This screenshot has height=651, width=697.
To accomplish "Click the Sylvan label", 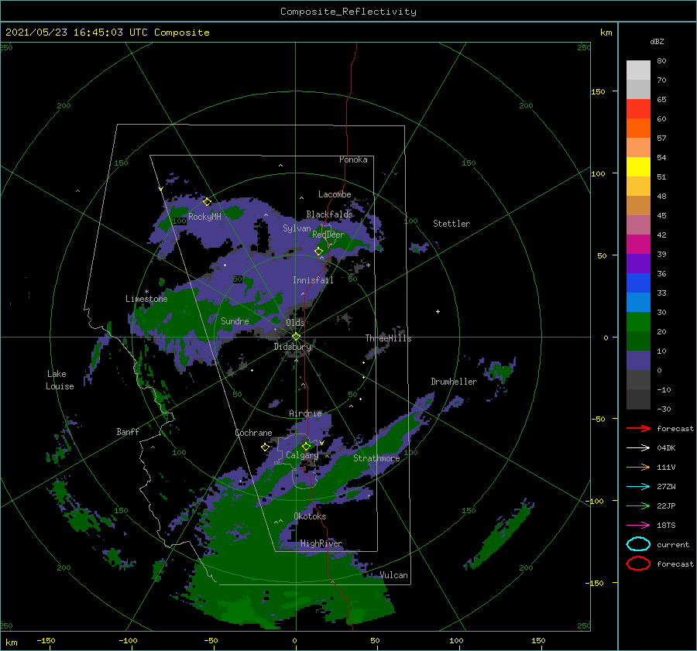I will pyautogui.click(x=297, y=228).
